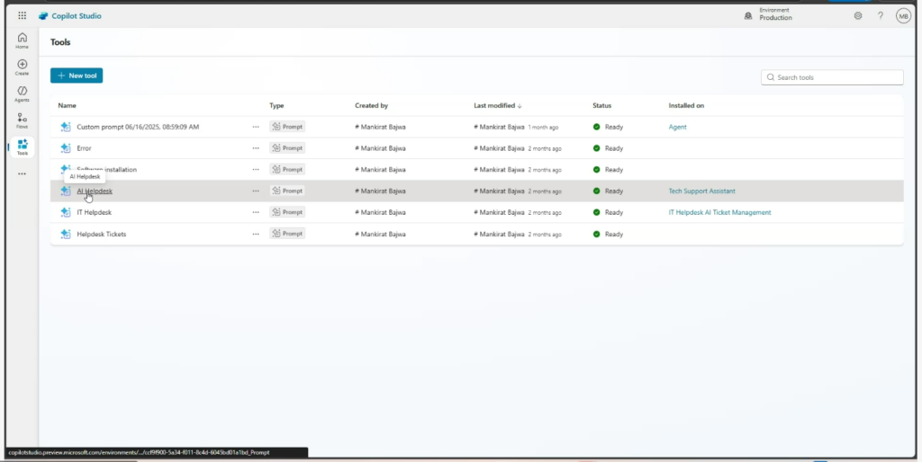Open the Tech Support Assistant link

point(701,191)
